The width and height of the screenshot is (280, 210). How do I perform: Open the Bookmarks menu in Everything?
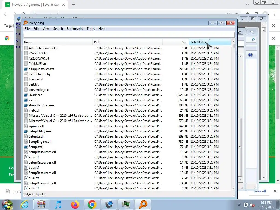pyautogui.click(x=75, y=28)
